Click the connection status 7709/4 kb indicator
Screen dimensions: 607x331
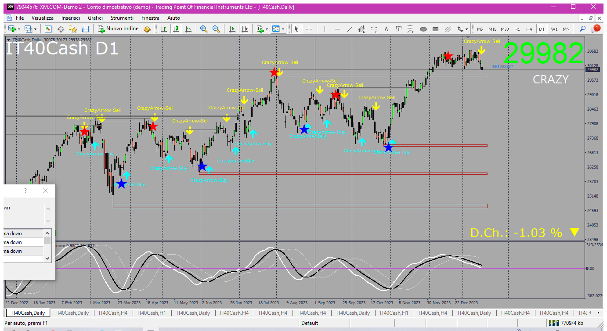[x=567, y=323]
